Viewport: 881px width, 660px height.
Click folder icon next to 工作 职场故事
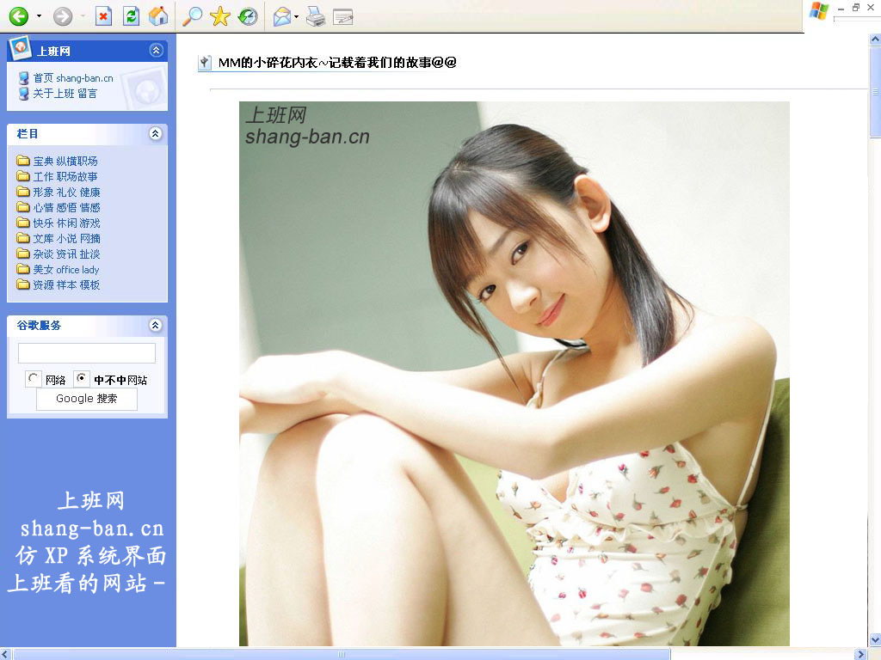click(x=23, y=176)
